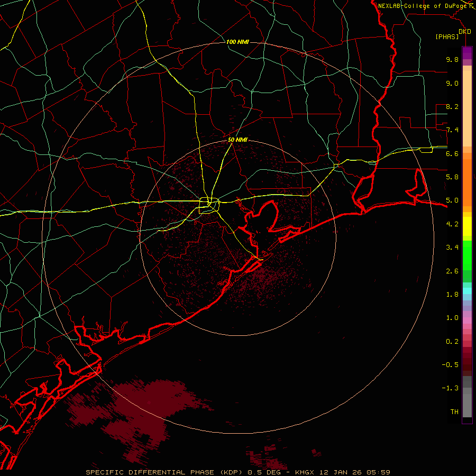This screenshot has height=476, width=476.
Task: Click the "50 NMI" range ring label
Action: tap(237, 140)
